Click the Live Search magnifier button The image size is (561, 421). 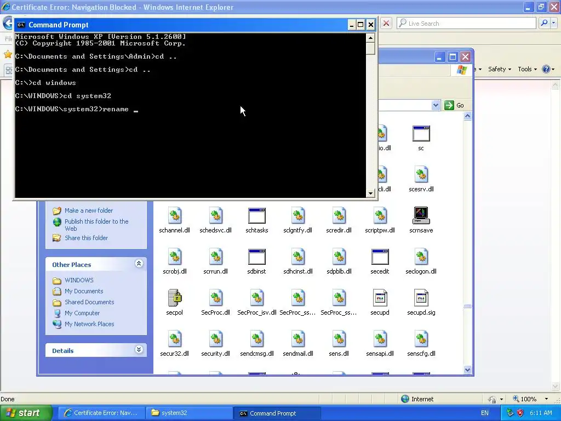544,23
